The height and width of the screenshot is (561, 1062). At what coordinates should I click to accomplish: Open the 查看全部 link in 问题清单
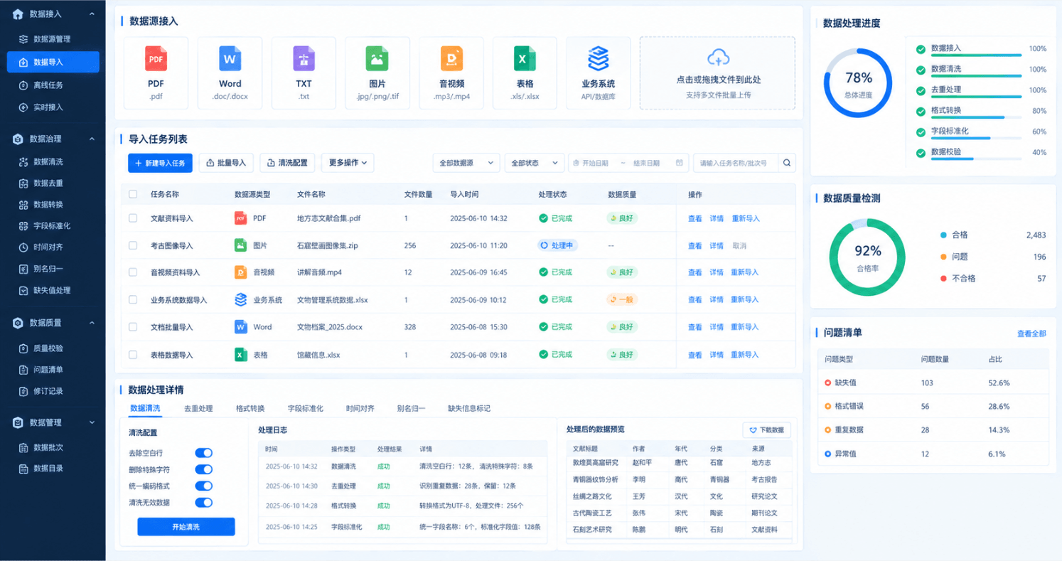coord(1031,333)
